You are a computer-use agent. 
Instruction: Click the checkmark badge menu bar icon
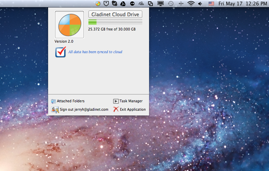[x=115, y=3]
